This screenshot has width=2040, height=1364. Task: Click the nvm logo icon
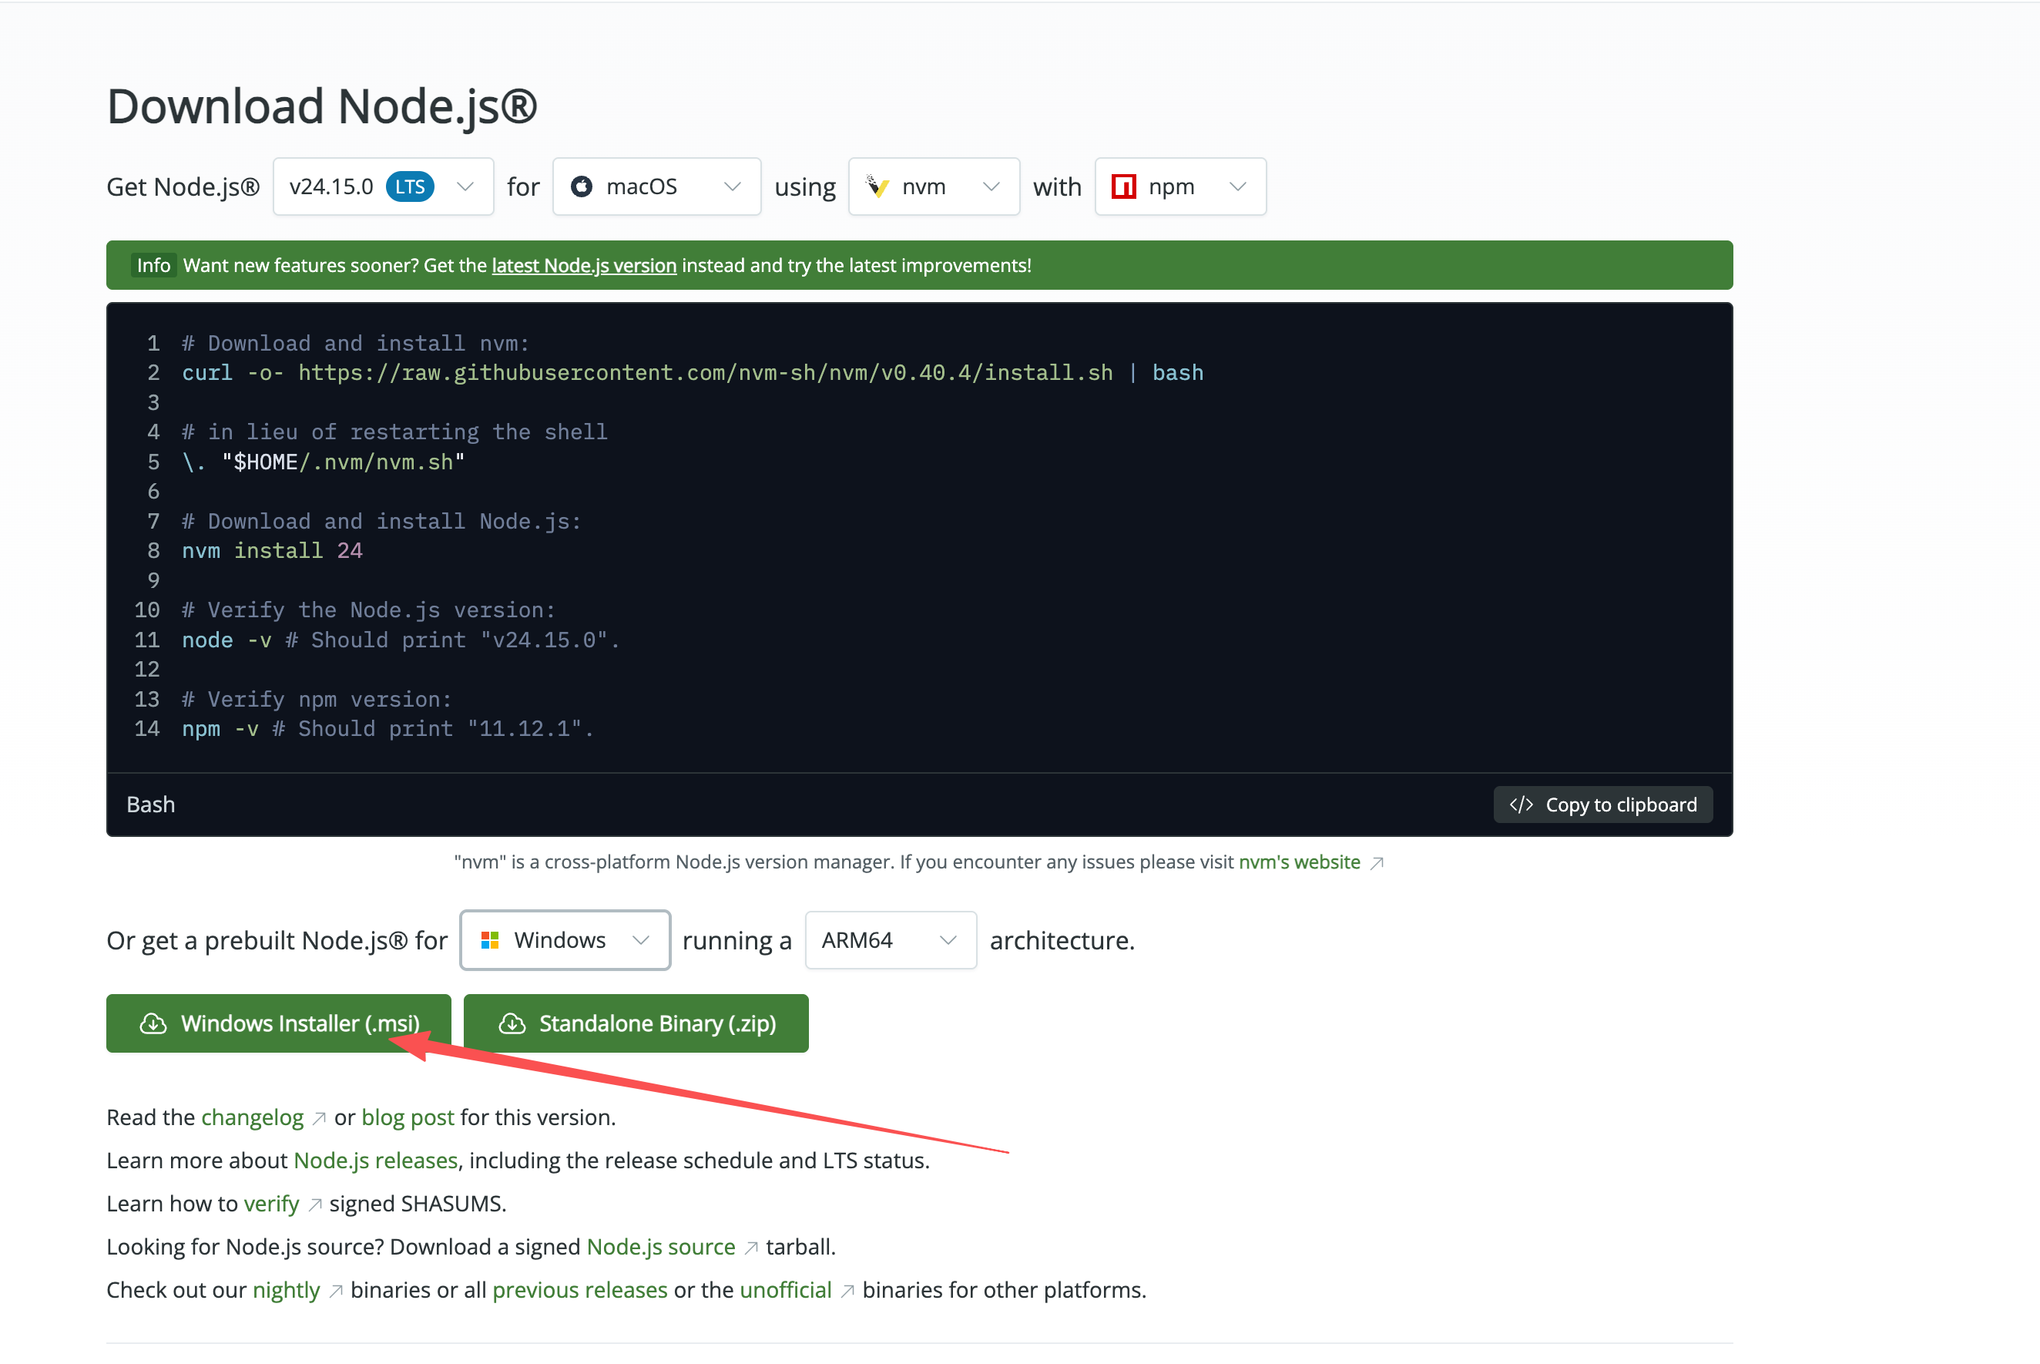click(x=877, y=186)
